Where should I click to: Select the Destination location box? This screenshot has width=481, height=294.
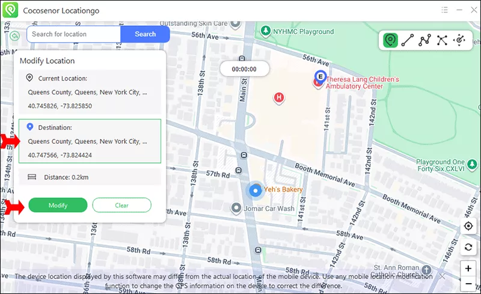(x=88, y=141)
